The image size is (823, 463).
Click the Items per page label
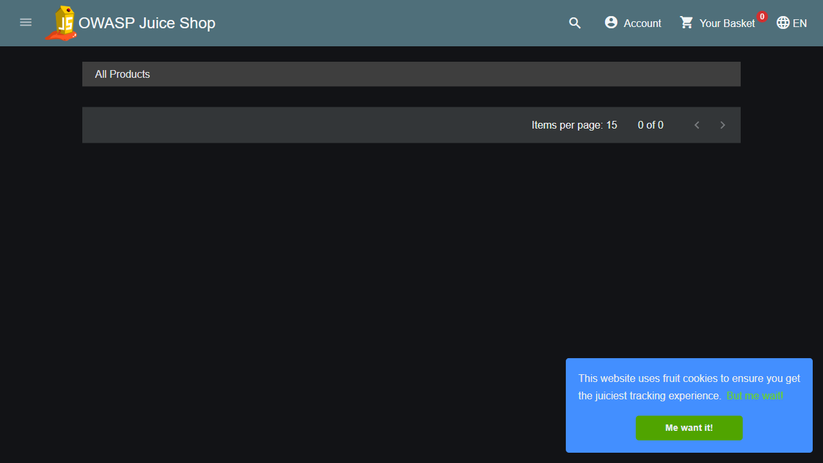[567, 125]
